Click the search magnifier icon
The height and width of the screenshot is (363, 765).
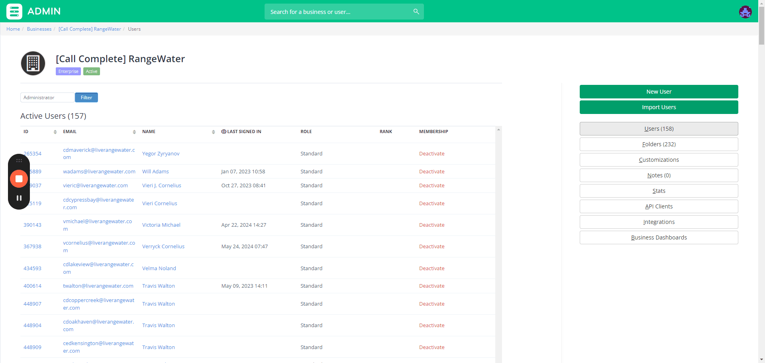416,12
